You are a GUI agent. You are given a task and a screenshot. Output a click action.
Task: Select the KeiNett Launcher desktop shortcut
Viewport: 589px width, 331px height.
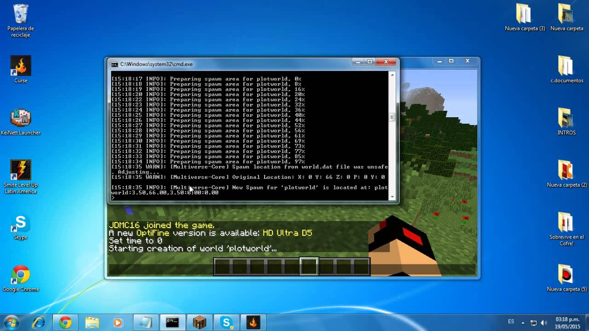click(21, 122)
